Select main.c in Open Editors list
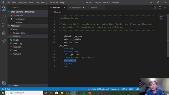Image resolution: width=169 pixels, height=95 pixels. click(x=28, y=22)
